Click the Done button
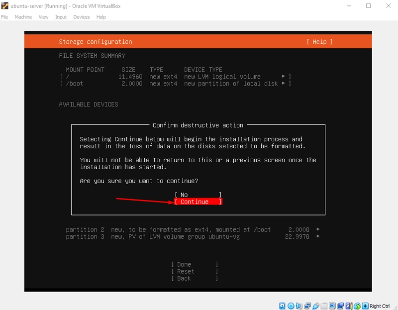The image size is (398, 310). click(195, 264)
